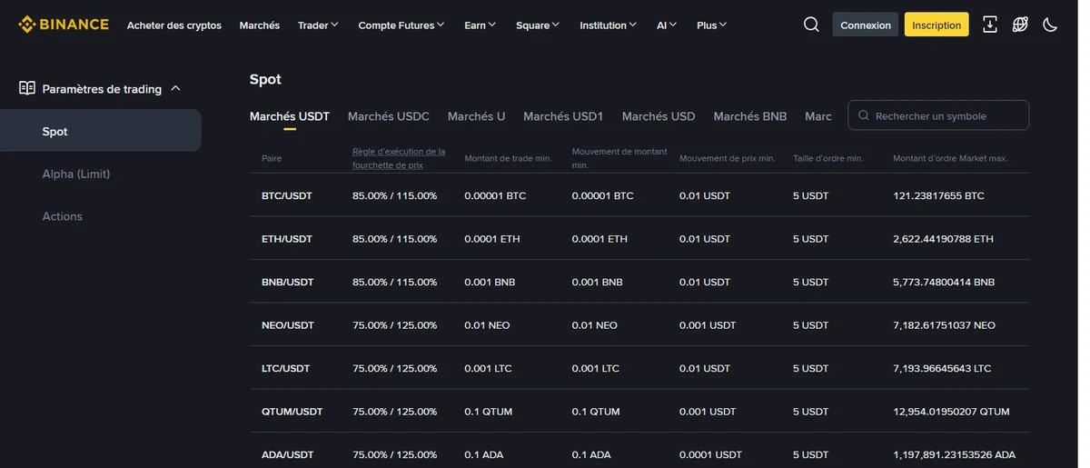
Task: Click the 5,773.74800414 BNB value
Action: tap(944, 283)
